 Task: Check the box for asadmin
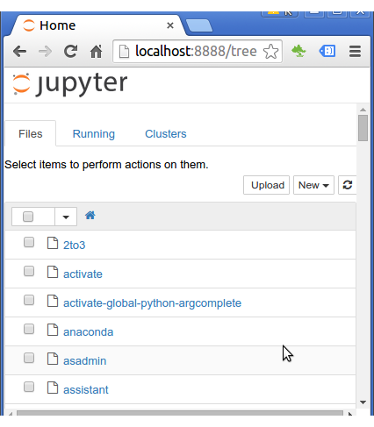[29, 358]
